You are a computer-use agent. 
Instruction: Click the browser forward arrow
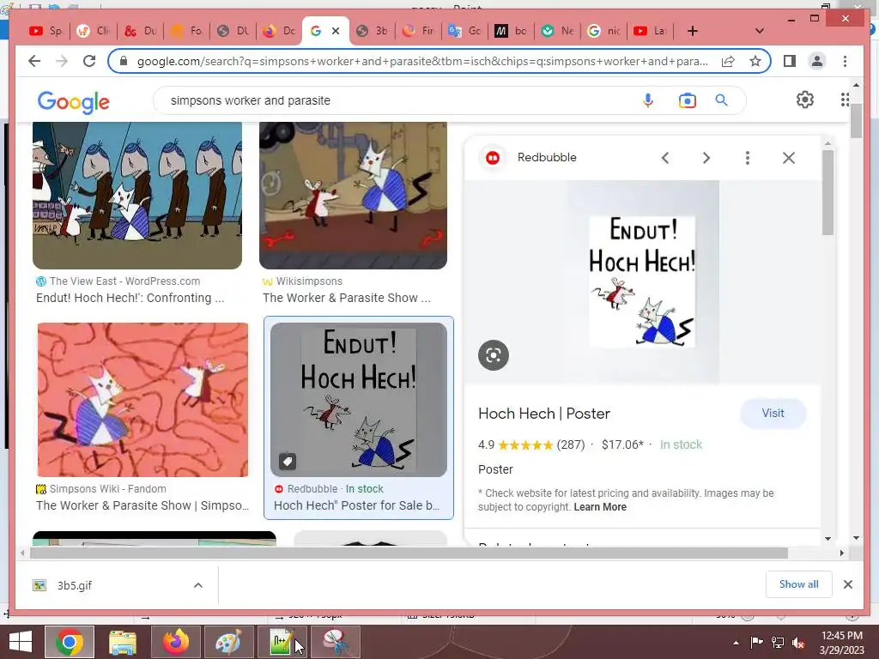pos(62,61)
